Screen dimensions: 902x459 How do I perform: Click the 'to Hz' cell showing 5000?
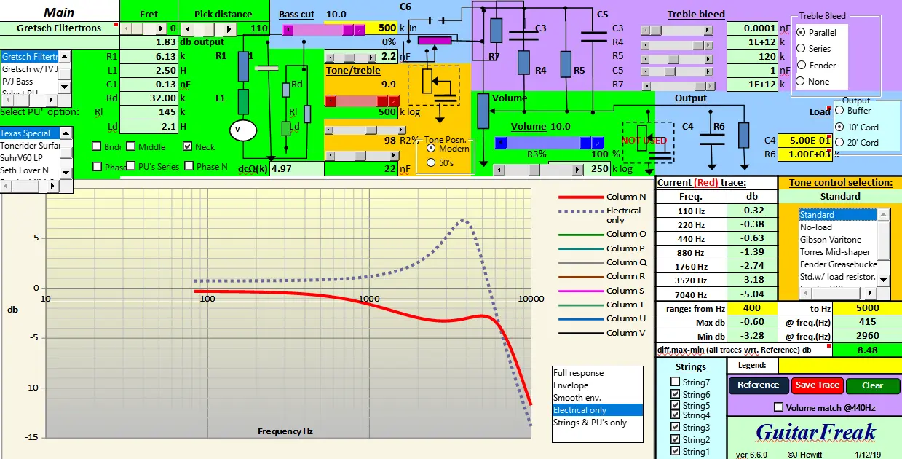pos(867,308)
